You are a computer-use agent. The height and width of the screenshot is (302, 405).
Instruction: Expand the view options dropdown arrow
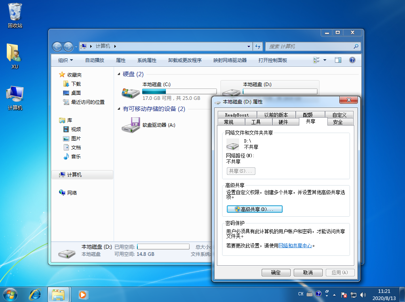[325, 60]
